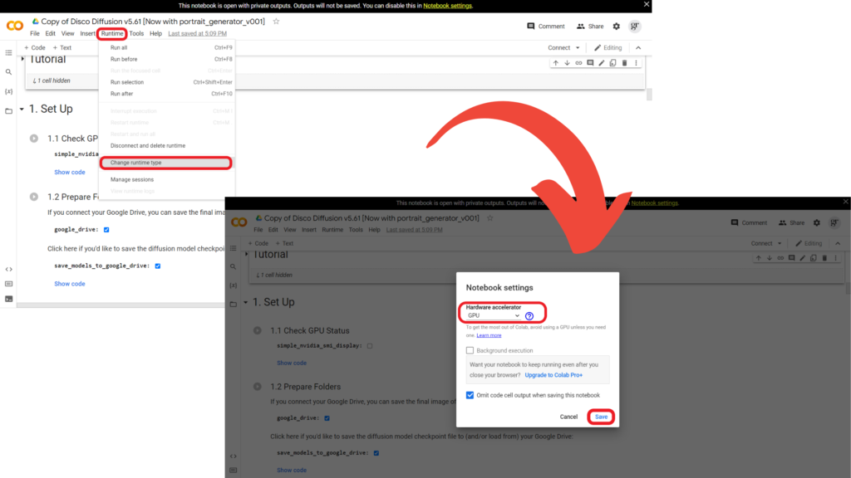Edit cell with pencil icon in the Runtime-menu window cell toolbar

pyautogui.click(x=602, y=63)
